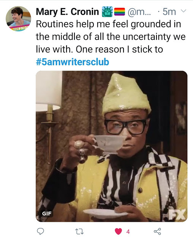
Task: Click the Mary E. Cronin display name
Action: click(67, 12)
